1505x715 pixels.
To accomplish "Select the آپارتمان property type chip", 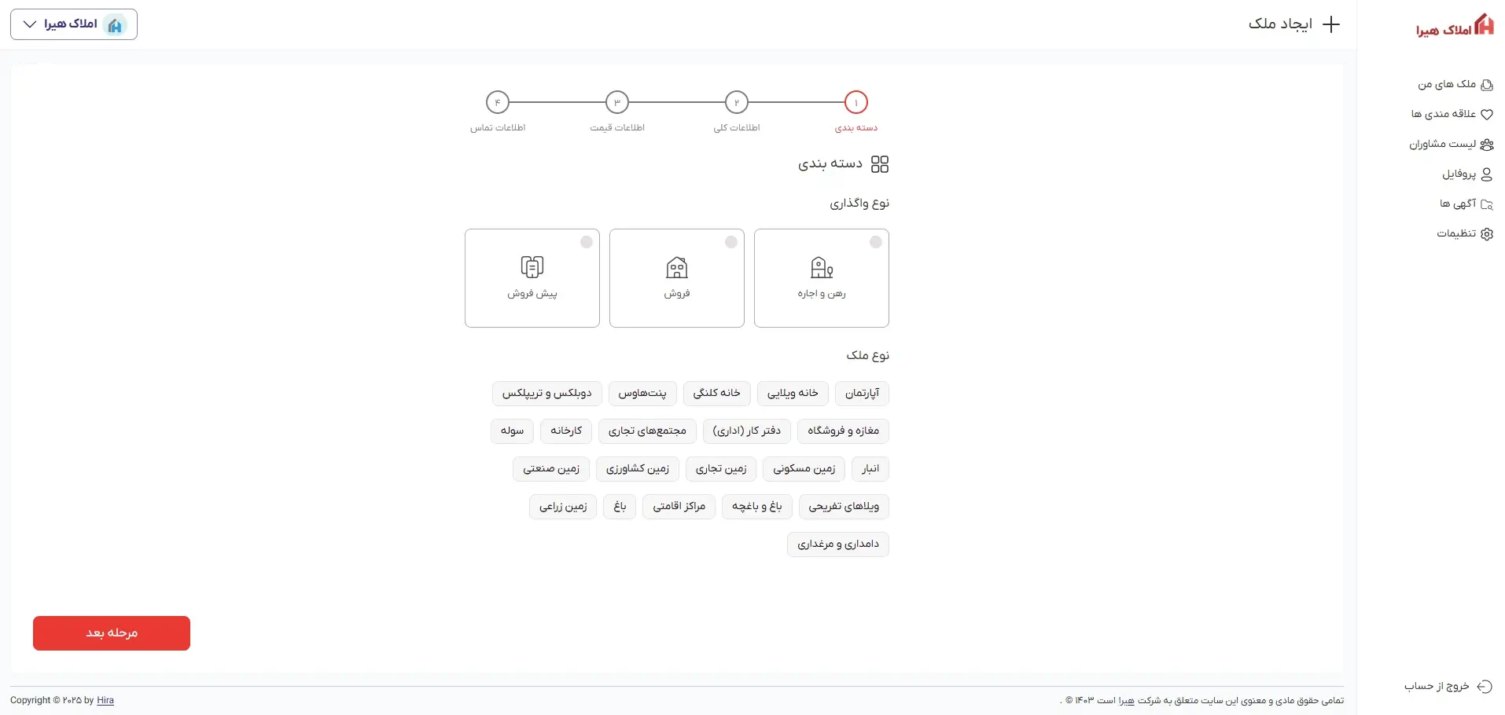I will click(x=862, y=394).
